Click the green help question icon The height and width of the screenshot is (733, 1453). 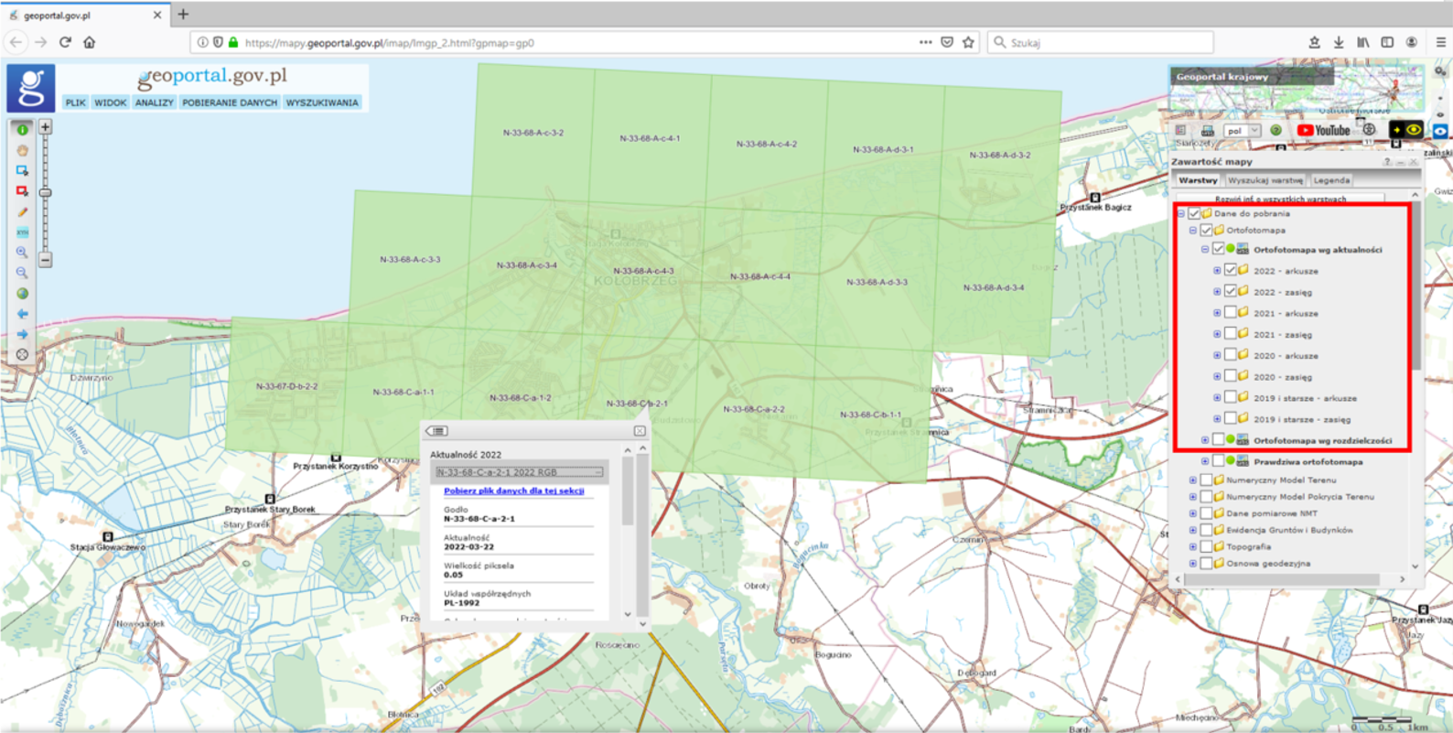click(1275, 131)
